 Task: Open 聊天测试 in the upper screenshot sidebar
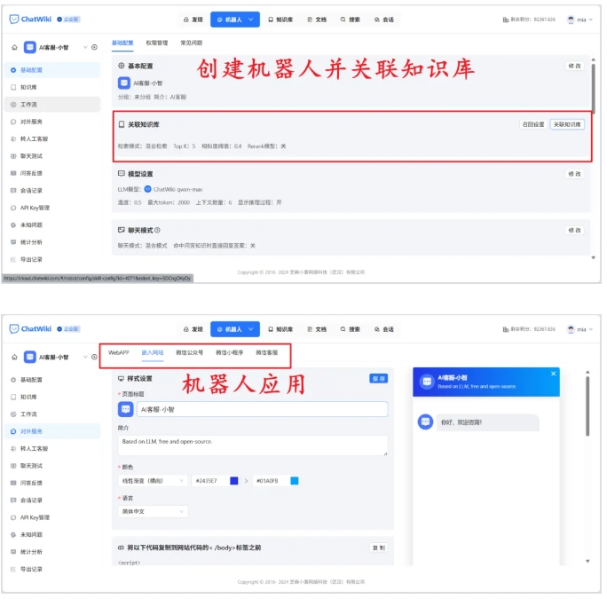click(x=52, y=156)
